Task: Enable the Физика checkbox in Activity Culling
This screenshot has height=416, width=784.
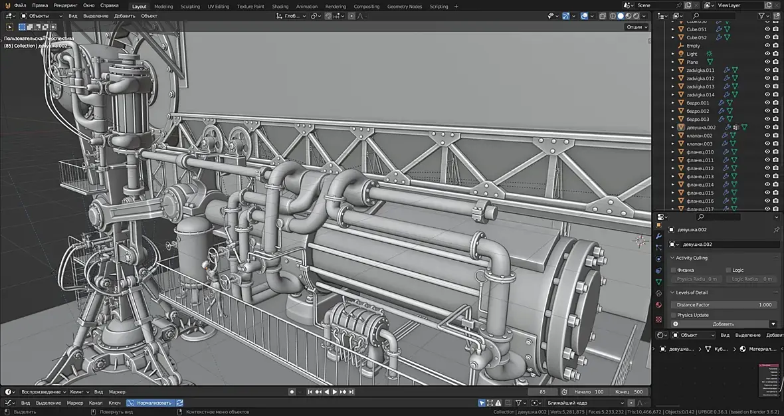Action: (x=673, y=270)
